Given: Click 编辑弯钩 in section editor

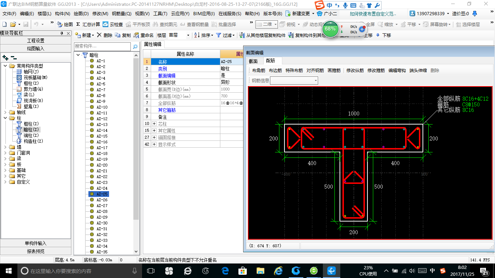Looking at the screenshot, I should coord(397,71).
